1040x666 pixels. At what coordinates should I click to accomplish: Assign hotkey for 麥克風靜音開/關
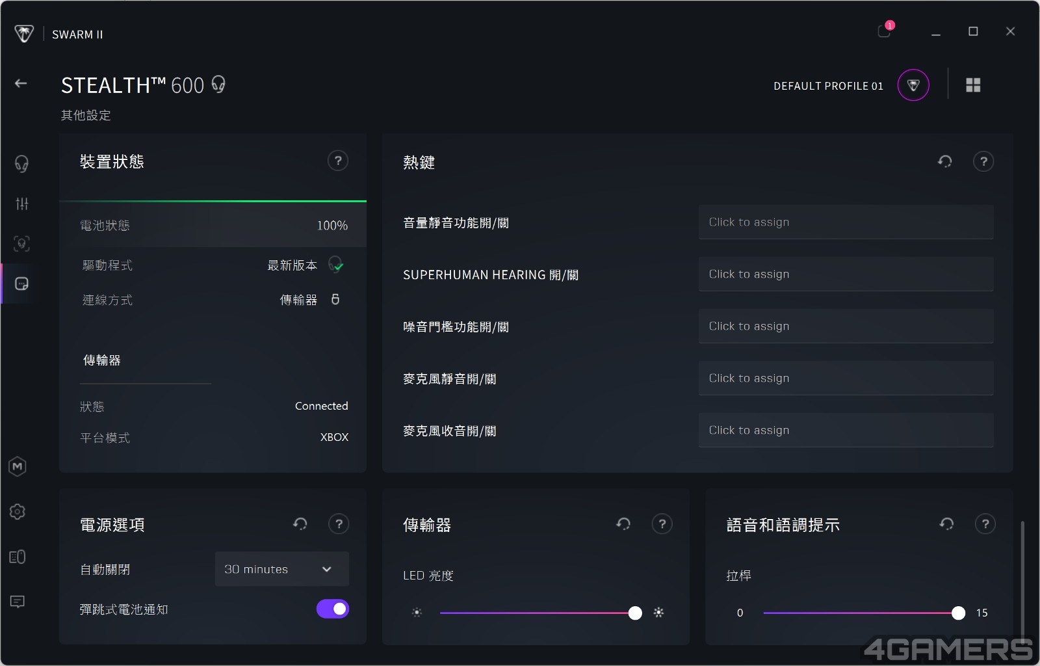point(846,378)
